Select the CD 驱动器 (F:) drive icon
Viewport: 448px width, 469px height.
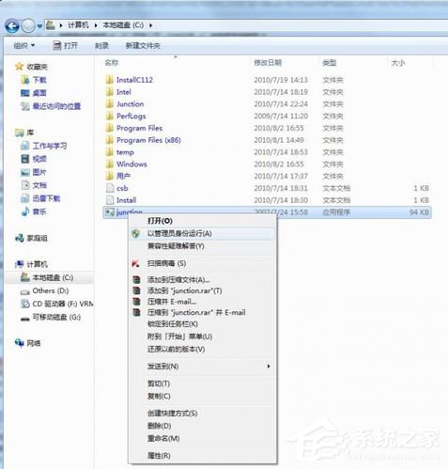coord(25,304)
